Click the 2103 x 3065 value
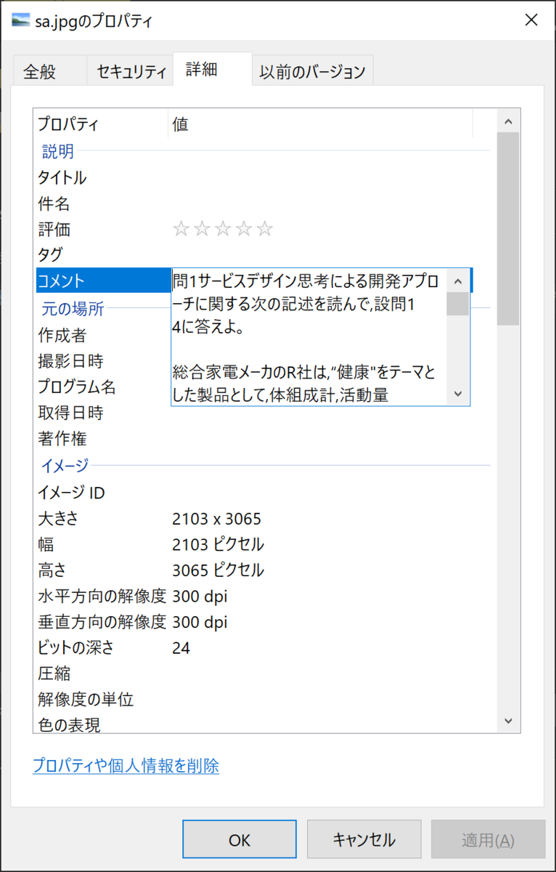The image size is (556, 872). [x=217, y=519]
